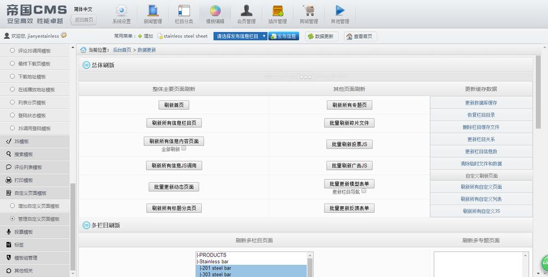This screenshot has width=548, height=277.
Task: Click the 更新数据库缓存 link
Action: [480, 103]
